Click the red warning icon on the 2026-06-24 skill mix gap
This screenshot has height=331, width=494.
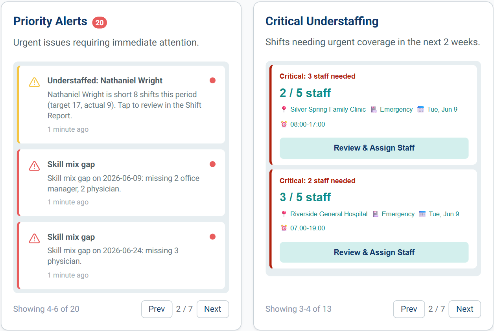tap(35, 238)
